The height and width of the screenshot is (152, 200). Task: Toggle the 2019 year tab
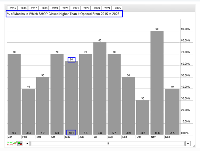point(54,8)
